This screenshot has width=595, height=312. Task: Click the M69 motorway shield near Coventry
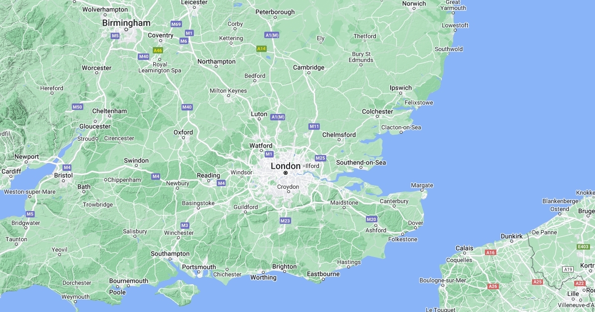coord(176,24)
